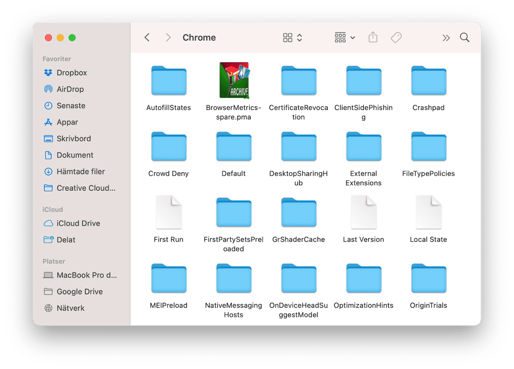Click the MEIPreload file name label
This screenshot has width=514, height=369.
(169, 305)
